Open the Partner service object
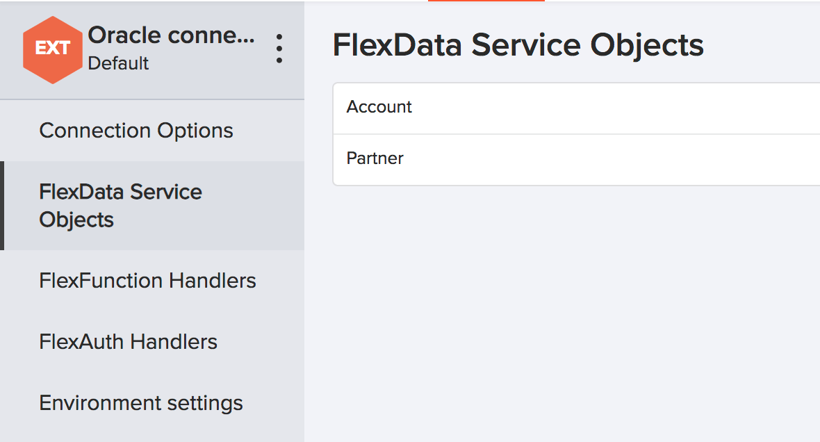 pyautogui.click(x=575, y=159)
